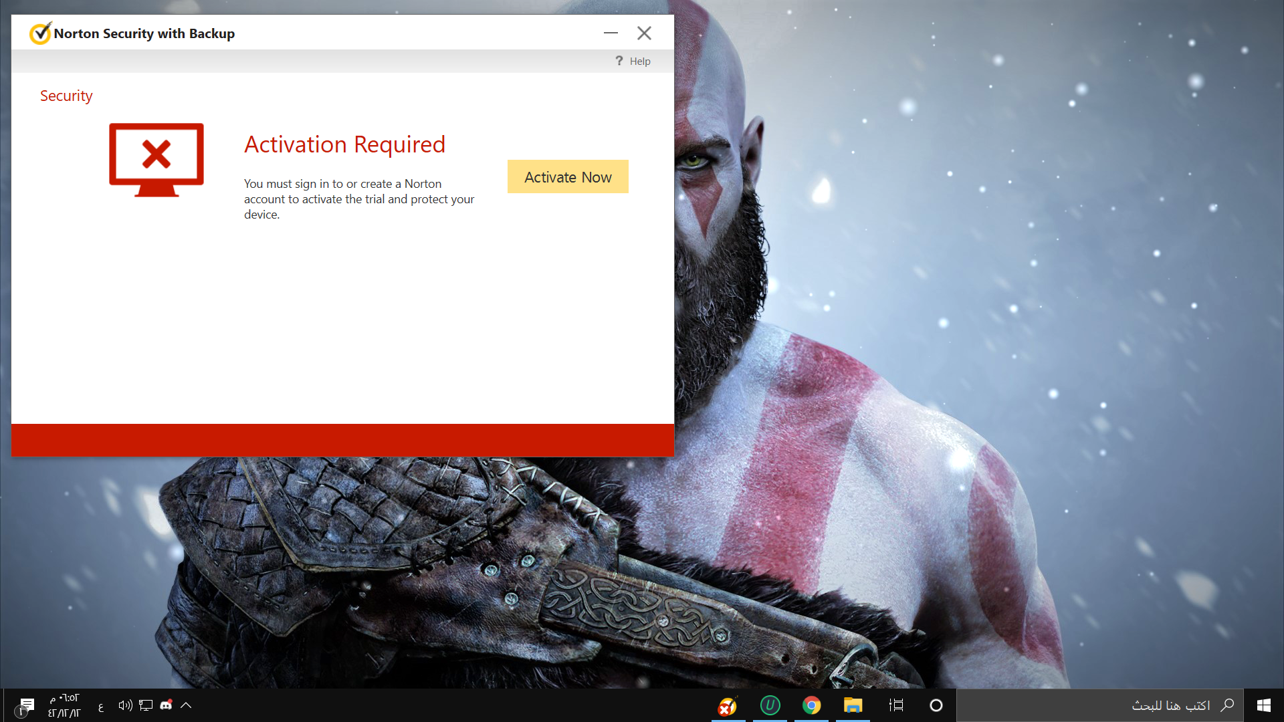Launch Google Chrome from the taskbar
Screen dimensions: 1284x722
click(x=811, y=705)
